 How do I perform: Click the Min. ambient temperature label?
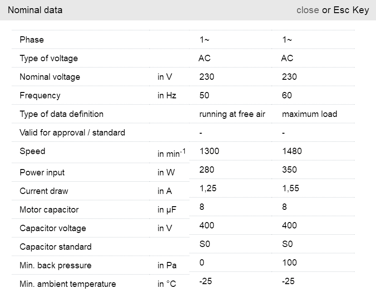68,284
